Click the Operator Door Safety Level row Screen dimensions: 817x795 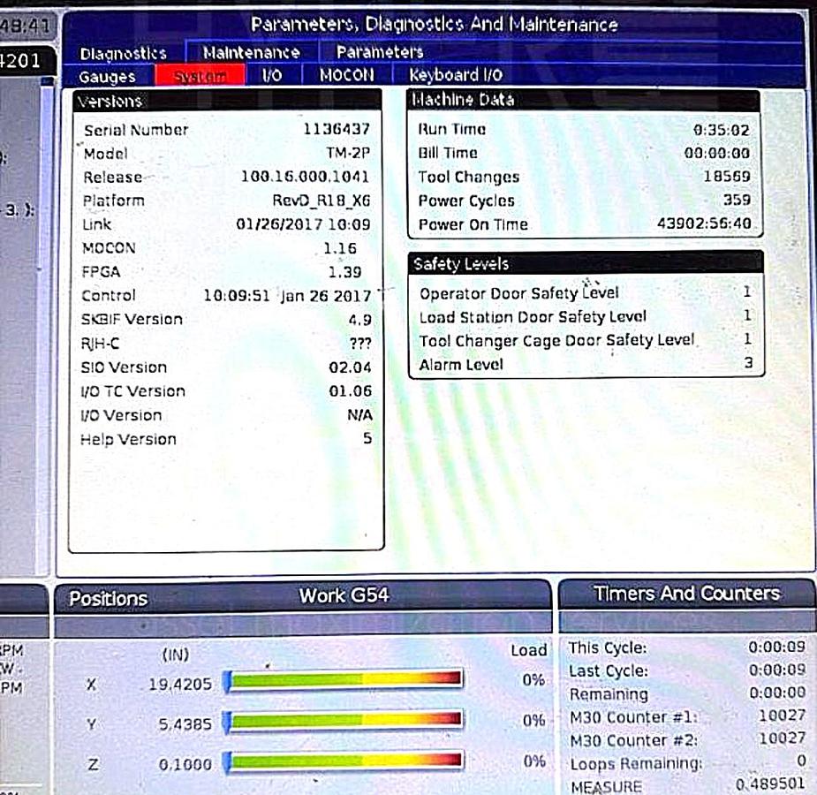pos(585,293)
